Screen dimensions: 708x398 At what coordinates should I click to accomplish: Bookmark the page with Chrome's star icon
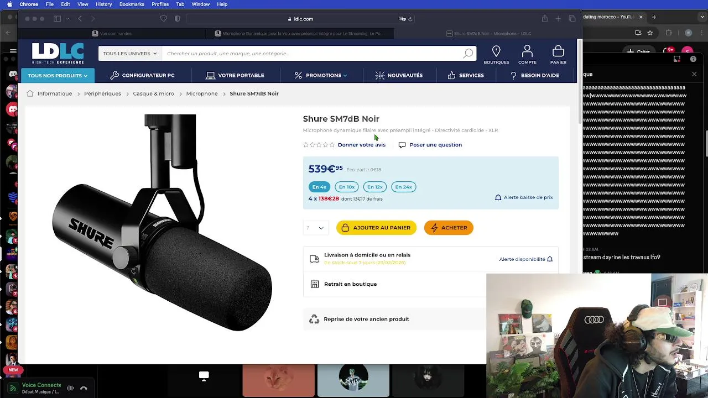point(650,33)
